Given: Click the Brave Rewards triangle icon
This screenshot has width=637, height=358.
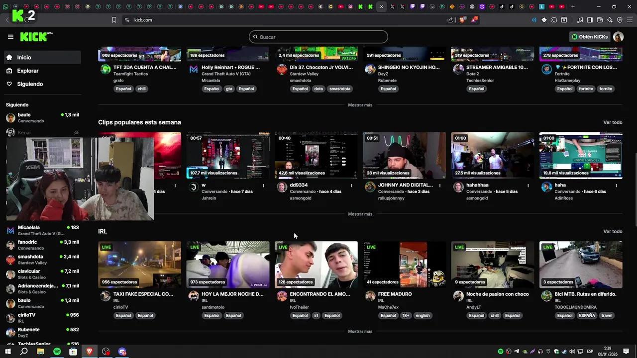Looking at the screenshot, I should coord(473,20).
